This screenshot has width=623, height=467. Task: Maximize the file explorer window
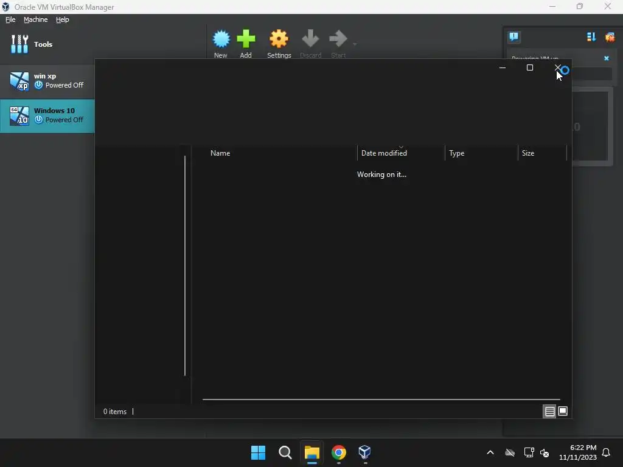[530, 67]
